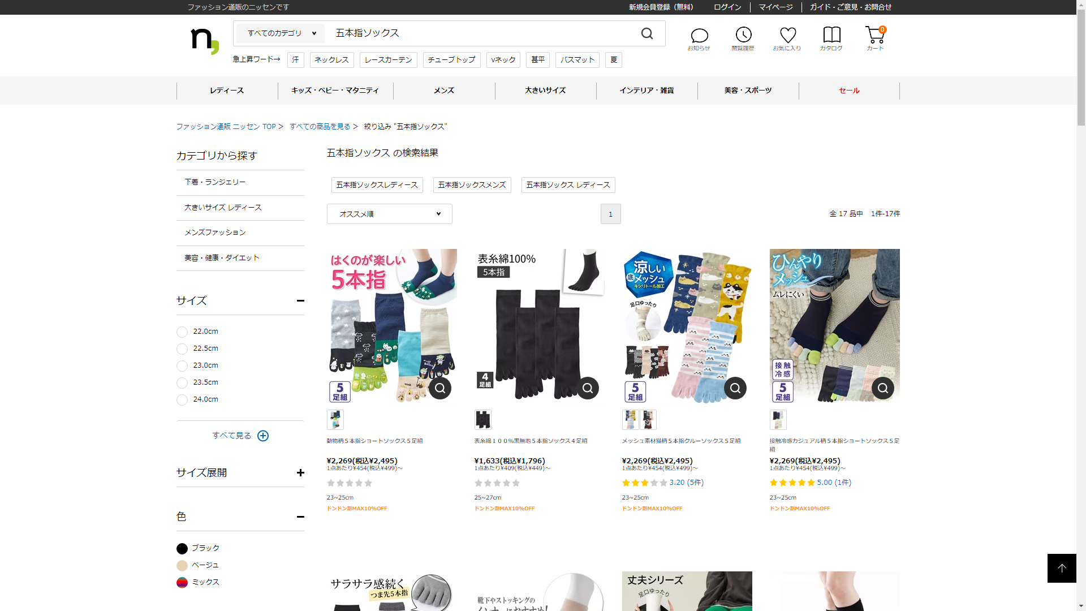Filter by the ベージュ color swatch
The width and height of the screenshot is (1086, 611).
coord(182,565)
